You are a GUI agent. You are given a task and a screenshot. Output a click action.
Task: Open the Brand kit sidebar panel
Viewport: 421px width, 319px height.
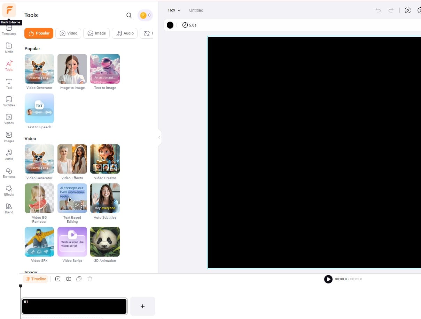coord(9,208)
